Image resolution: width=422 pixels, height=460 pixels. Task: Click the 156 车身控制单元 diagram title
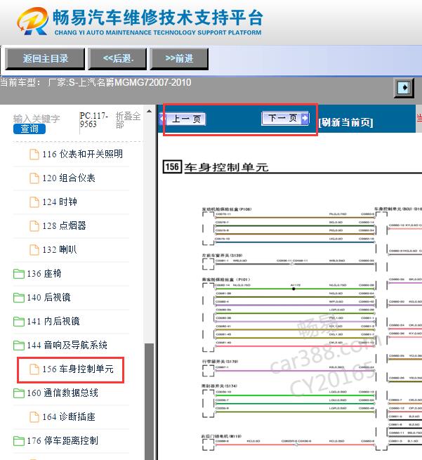coord(216,167)
